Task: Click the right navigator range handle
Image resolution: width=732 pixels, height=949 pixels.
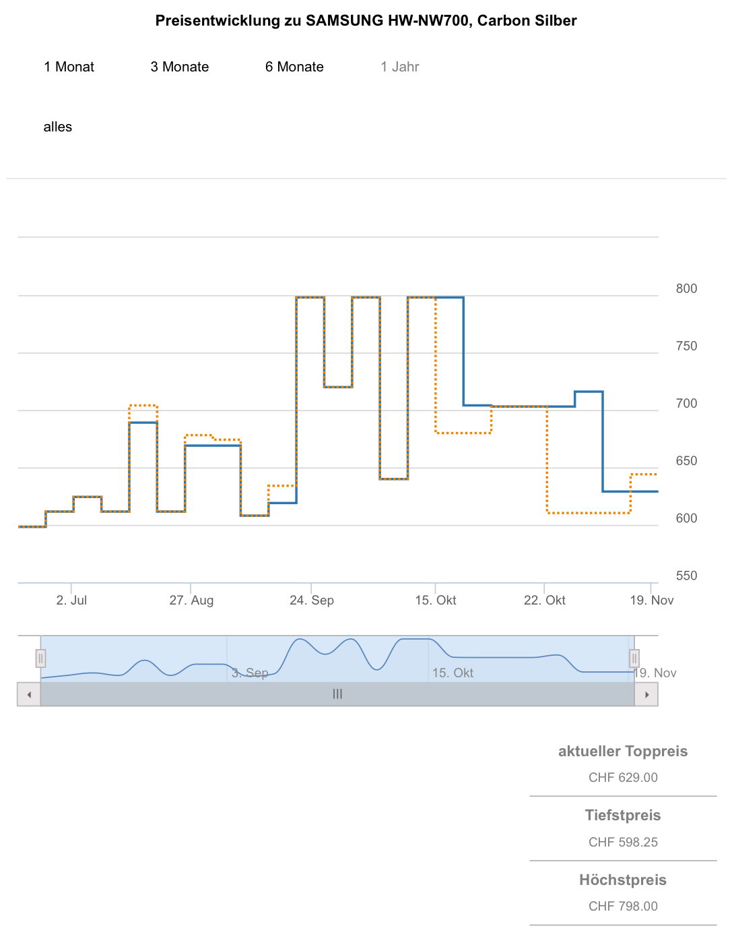Action: coord(634,658)
